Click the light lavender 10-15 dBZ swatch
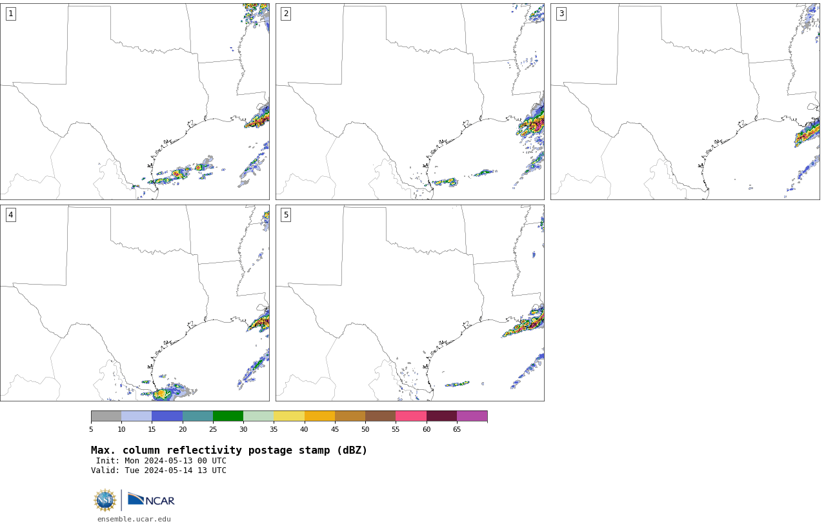 (x=137, y=416)
